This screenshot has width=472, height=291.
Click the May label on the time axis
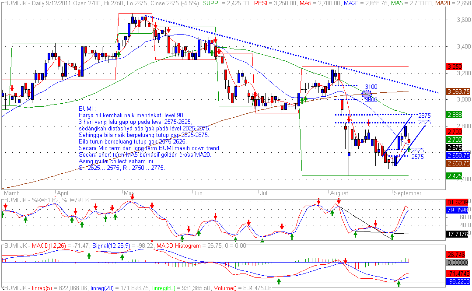click(129, 193)
